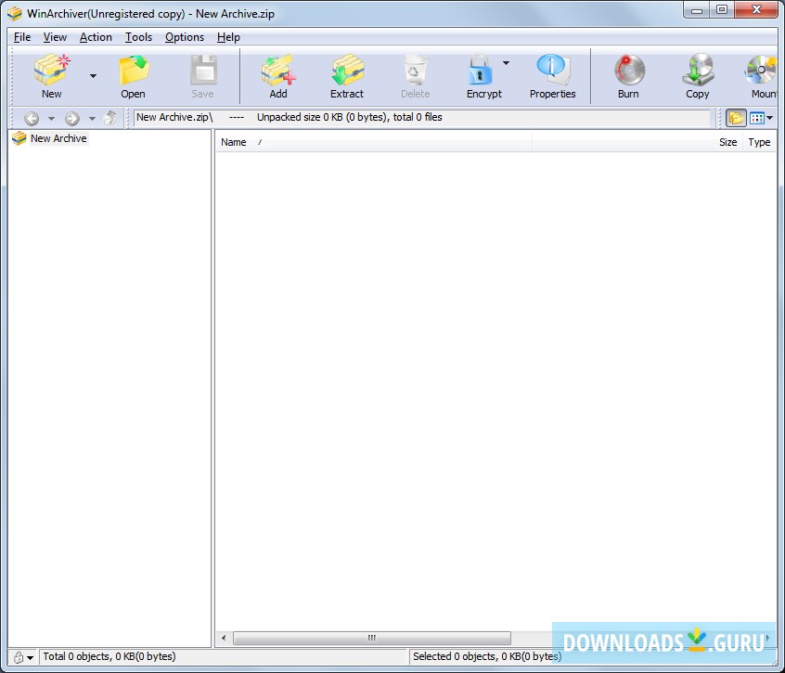Open the Help menu

tap(228, 37)
